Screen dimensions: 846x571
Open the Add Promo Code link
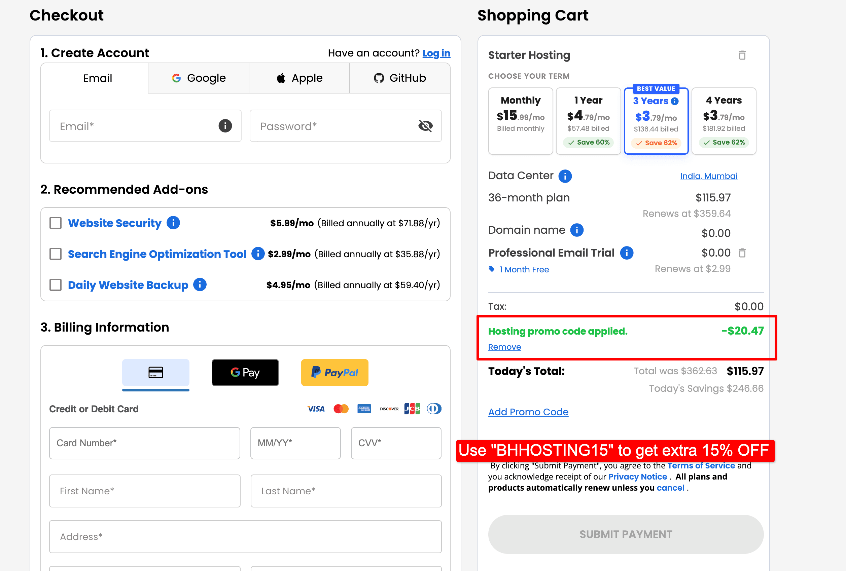coord(528,412)
